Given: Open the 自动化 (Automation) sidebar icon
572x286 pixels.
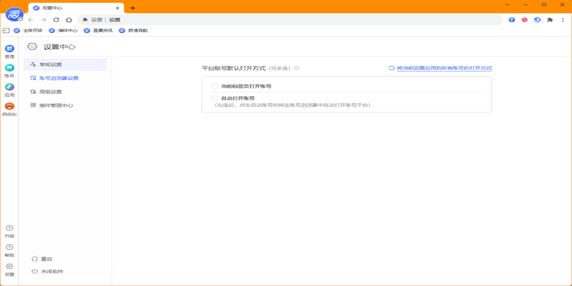Looking at the screenshot, I should click(10, 106).
